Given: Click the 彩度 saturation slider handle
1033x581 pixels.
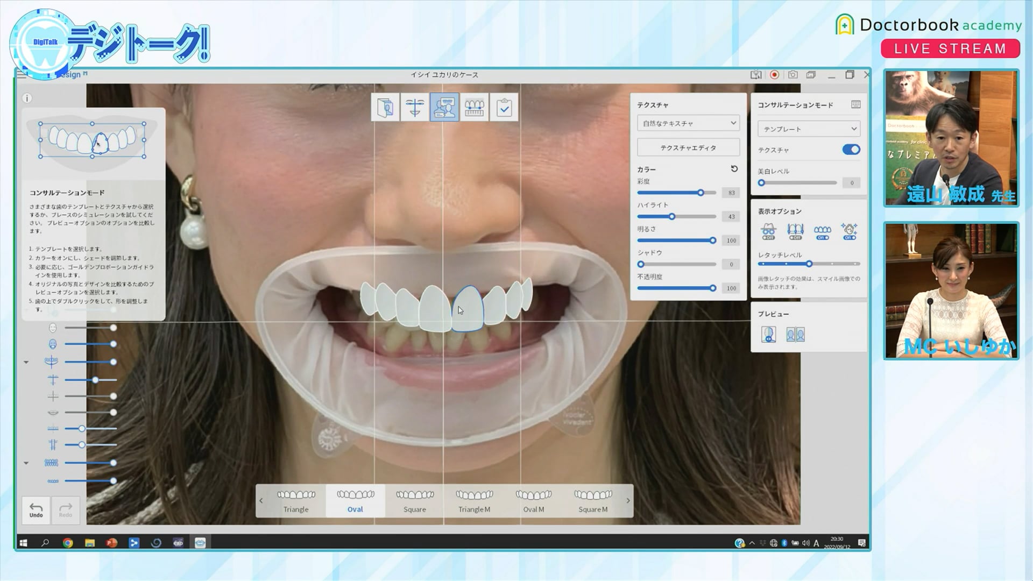Looking at the screenshot, I should point(701,193).
